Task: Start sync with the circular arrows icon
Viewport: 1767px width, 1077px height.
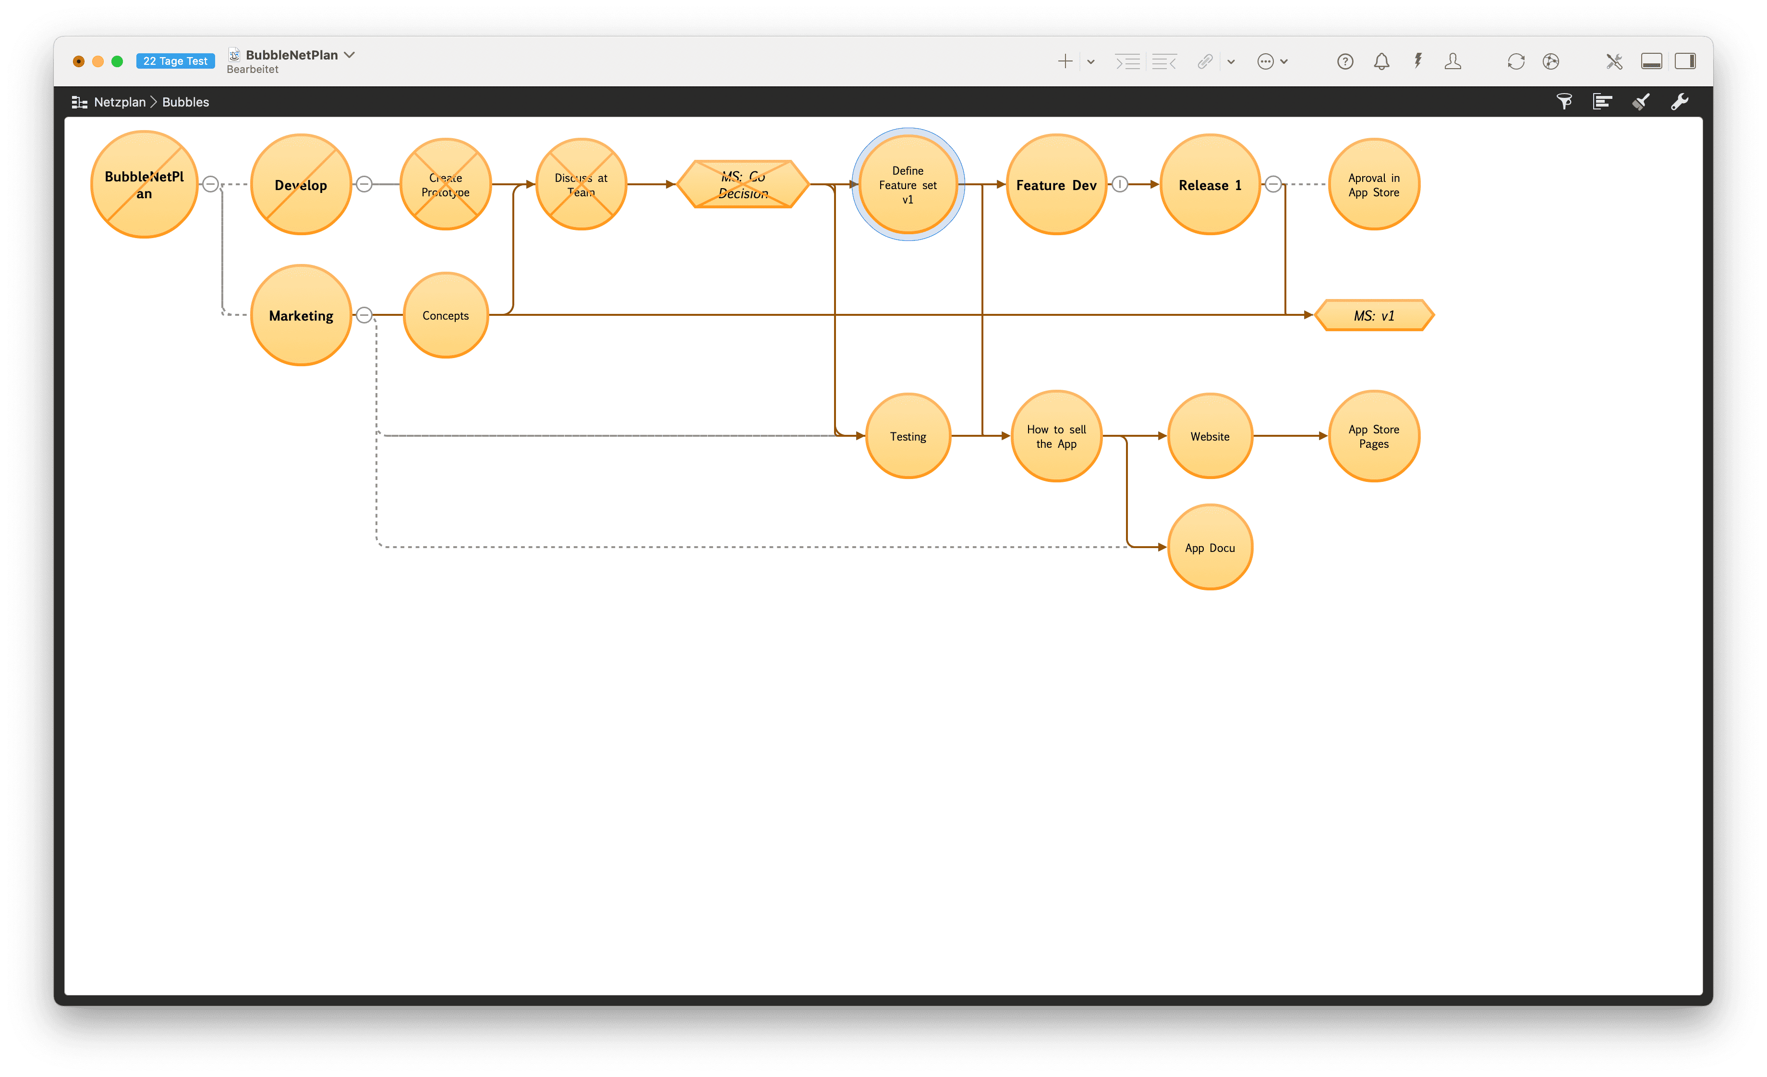Action: [x=1516, y=61]
